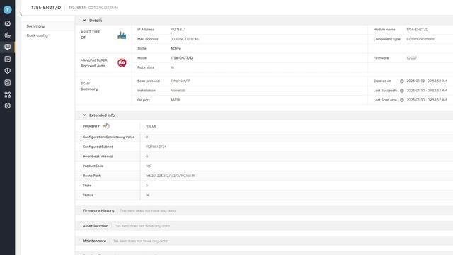Click the Module name value
The image size is (453, 255).
point(417,30)
